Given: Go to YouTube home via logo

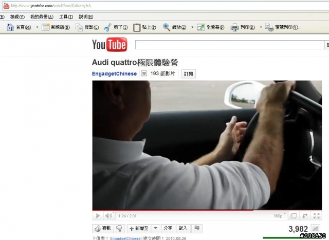Looking at the screenshot, I should 109,45.
